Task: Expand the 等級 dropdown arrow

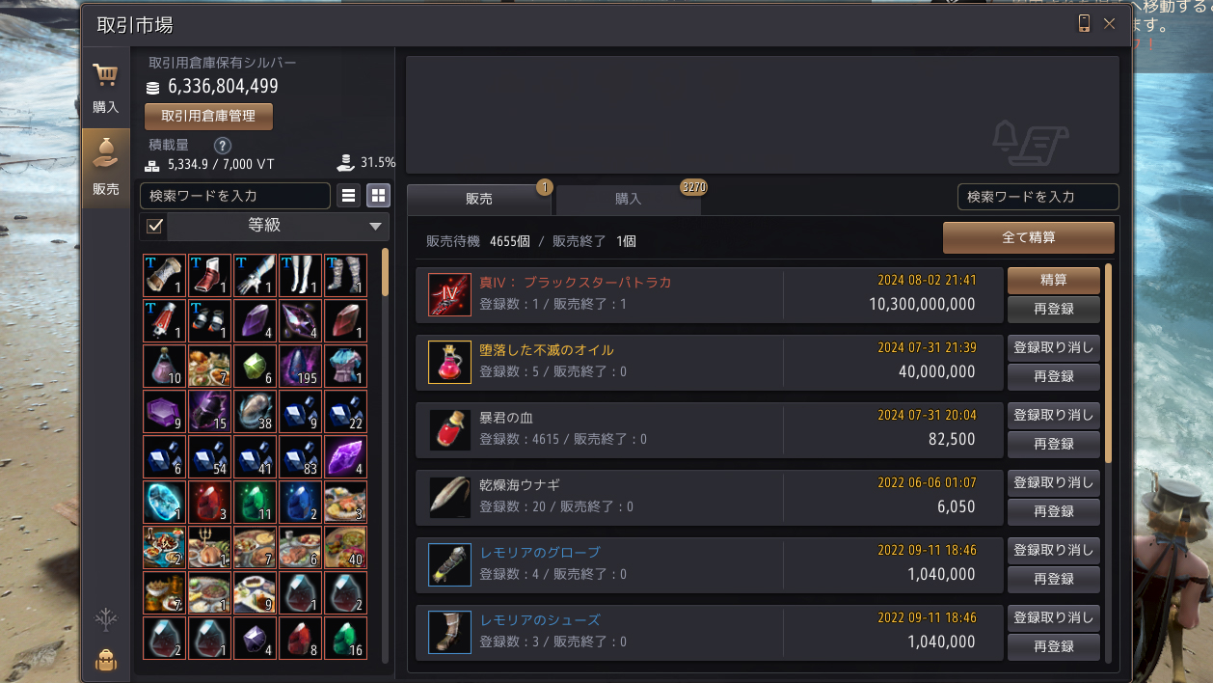Action: (x=375, y=227)
